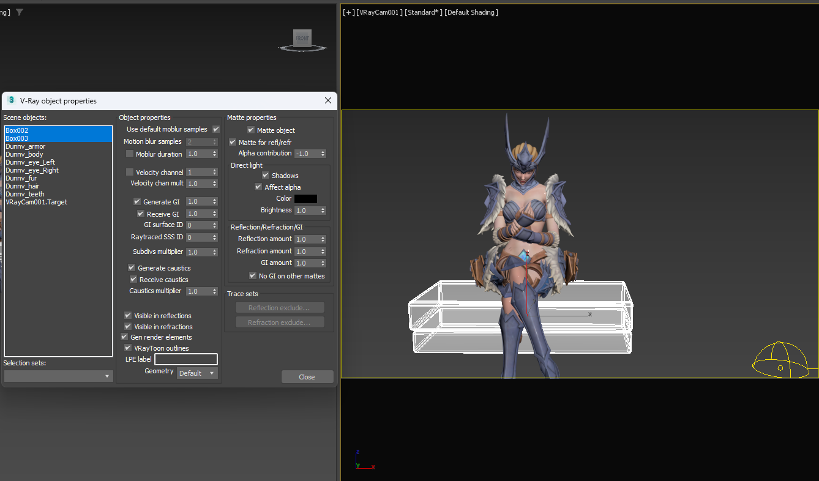This screenshot has height=481, width=819.
Task: Select Dunnv_armor in Scene objects
Action: (x=58, y=146)
